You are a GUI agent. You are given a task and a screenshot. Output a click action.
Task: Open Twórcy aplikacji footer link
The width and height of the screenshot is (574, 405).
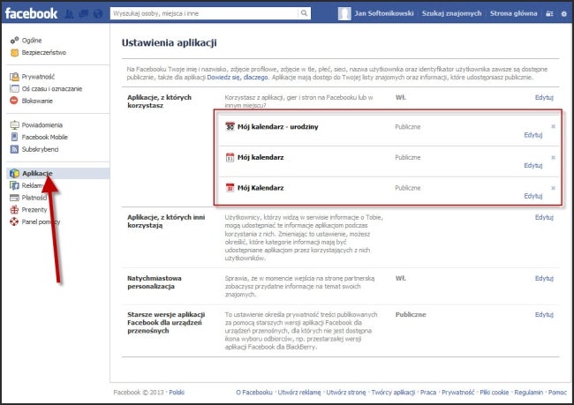coord(393,392)
